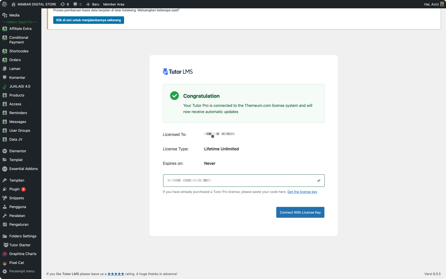The height and width of the screenshot is (279, 446).
Task: Open the WordPress logo menu
Action: pos(4,4)
